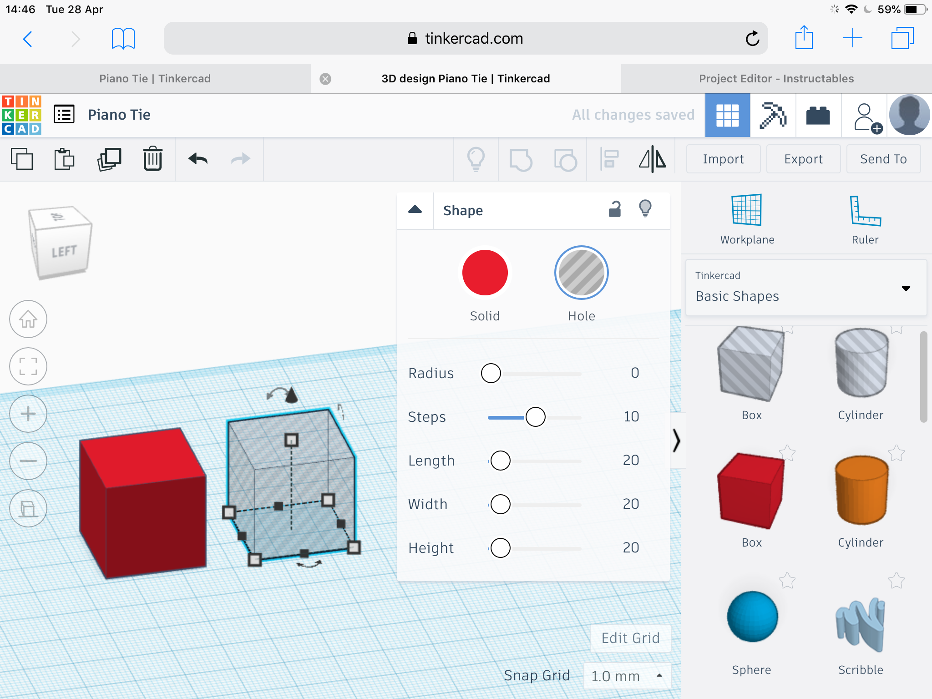Viewport: 932px width, 699px height.
Task: Switch to orthographic view cube icon
Action: [28, 508]
